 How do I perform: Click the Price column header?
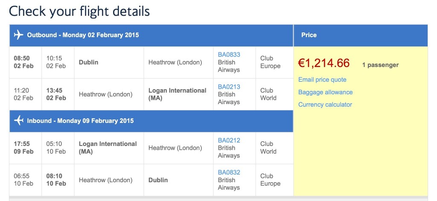(309, 35)
